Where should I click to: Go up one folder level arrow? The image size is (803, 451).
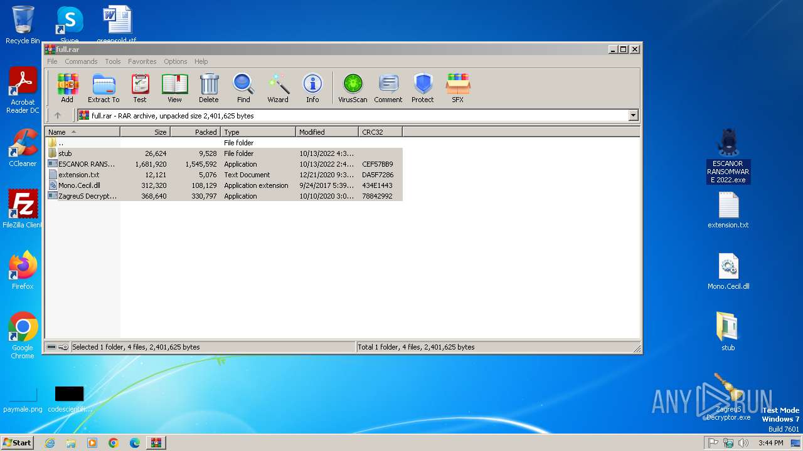tap(58, 115)
